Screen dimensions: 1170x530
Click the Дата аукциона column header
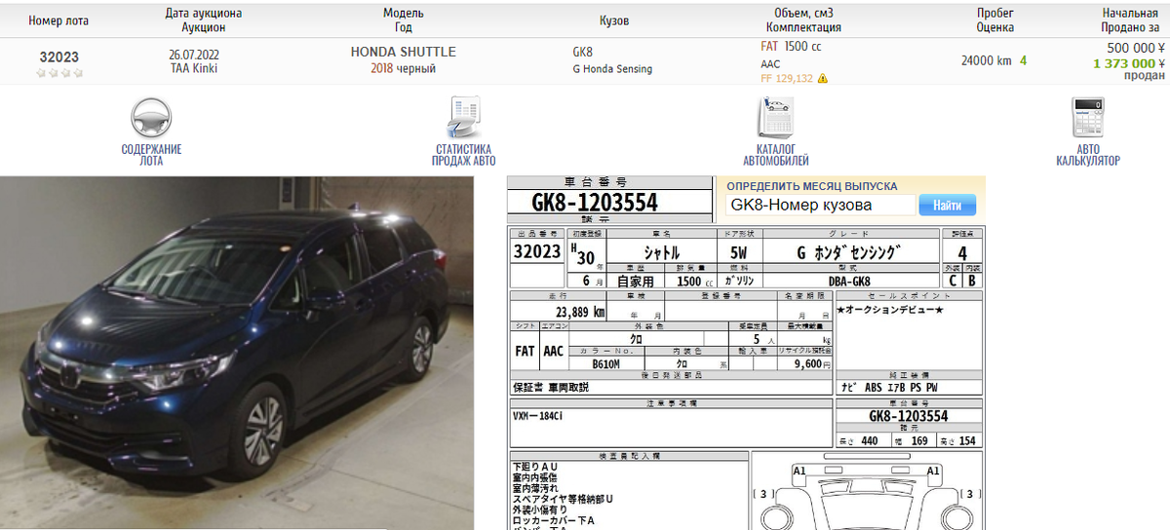tap(204, 20)
